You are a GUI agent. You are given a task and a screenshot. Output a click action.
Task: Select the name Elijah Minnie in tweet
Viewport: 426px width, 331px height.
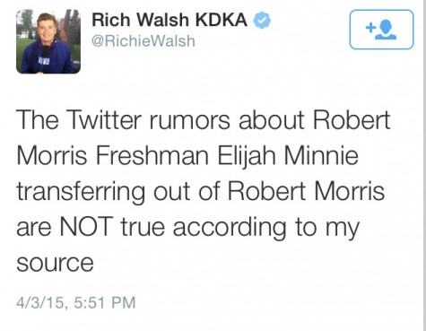coord(288,156)
